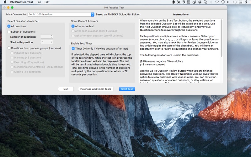This screenshot has width=251, height=157.
Task: Select After each question (only if untimed)
Action: [73, 31]
